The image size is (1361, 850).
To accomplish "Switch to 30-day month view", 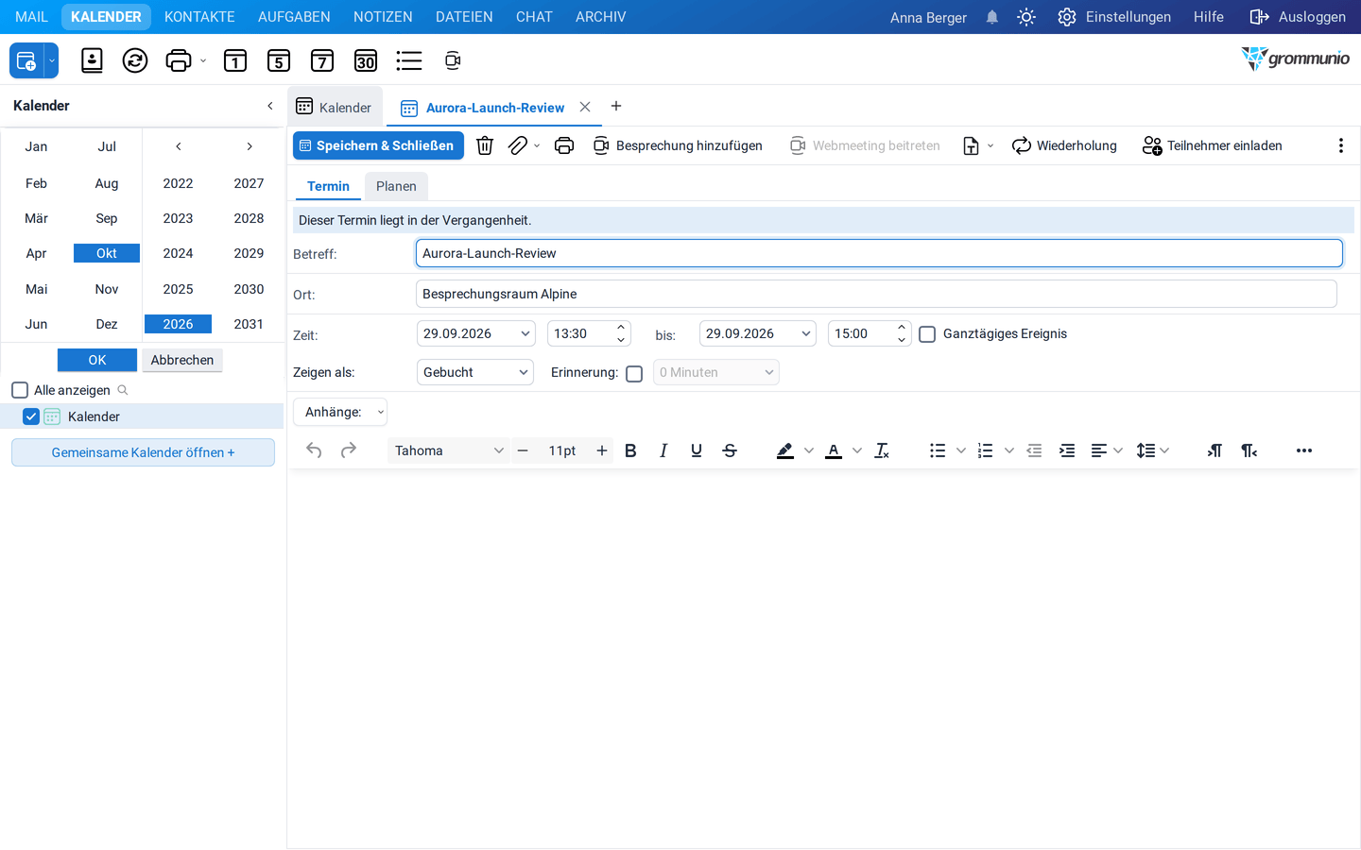I will coord(366,60).
